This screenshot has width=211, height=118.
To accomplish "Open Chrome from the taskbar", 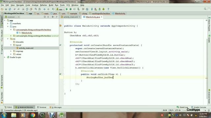I will click(x=33, y=115).
